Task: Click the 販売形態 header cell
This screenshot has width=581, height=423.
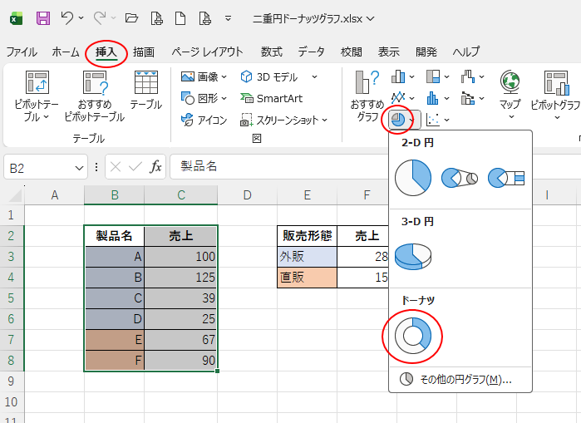Action: coord(307,235)
